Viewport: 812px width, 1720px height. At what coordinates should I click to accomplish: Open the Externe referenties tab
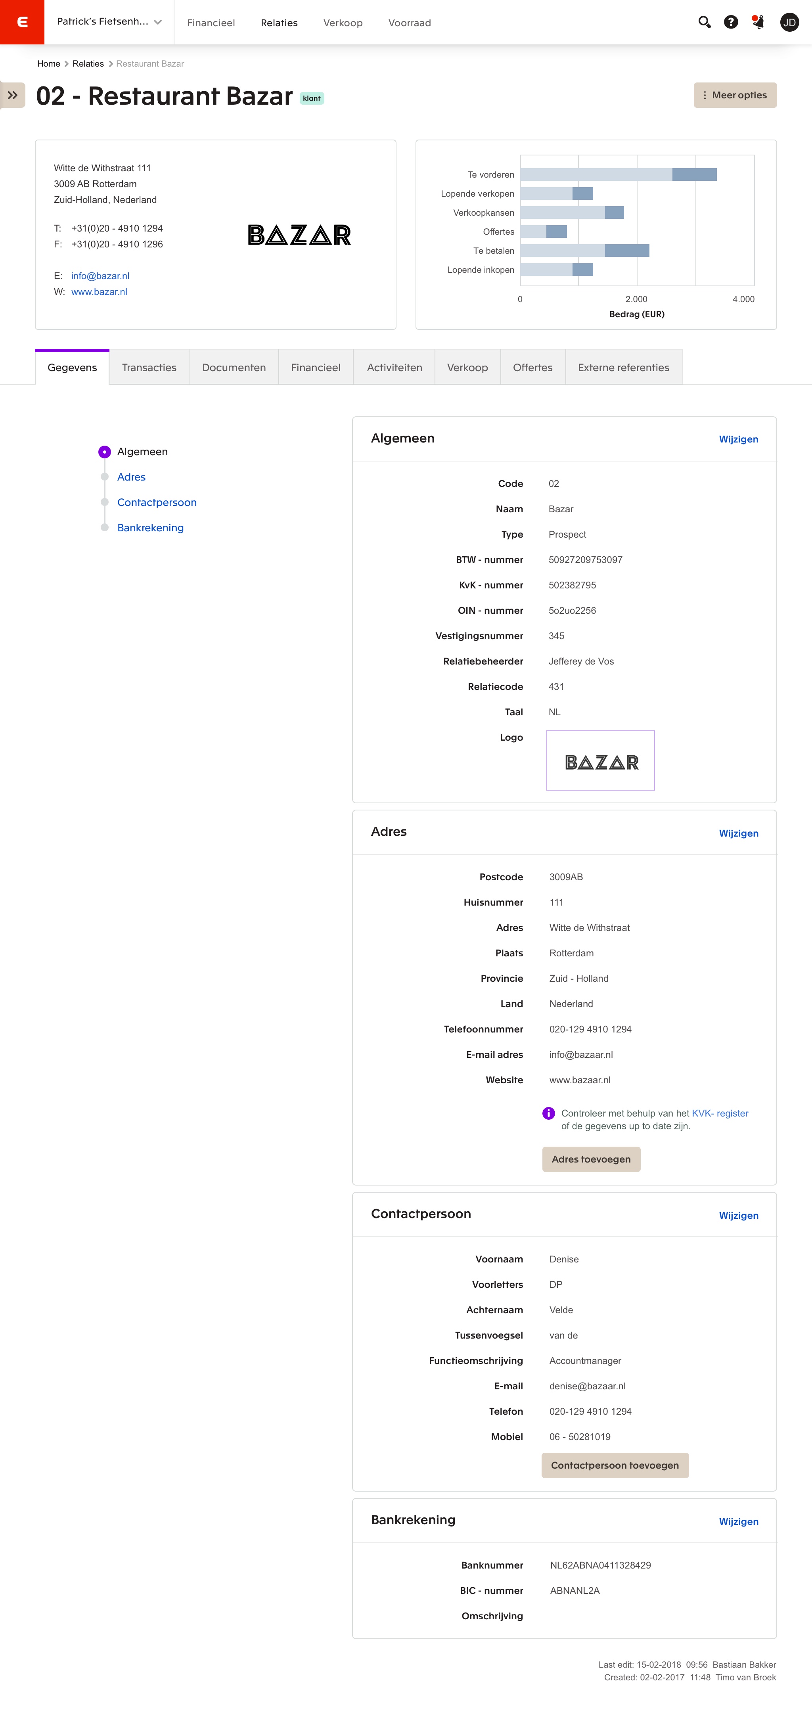pyautogui.click(x=623, y=368)
